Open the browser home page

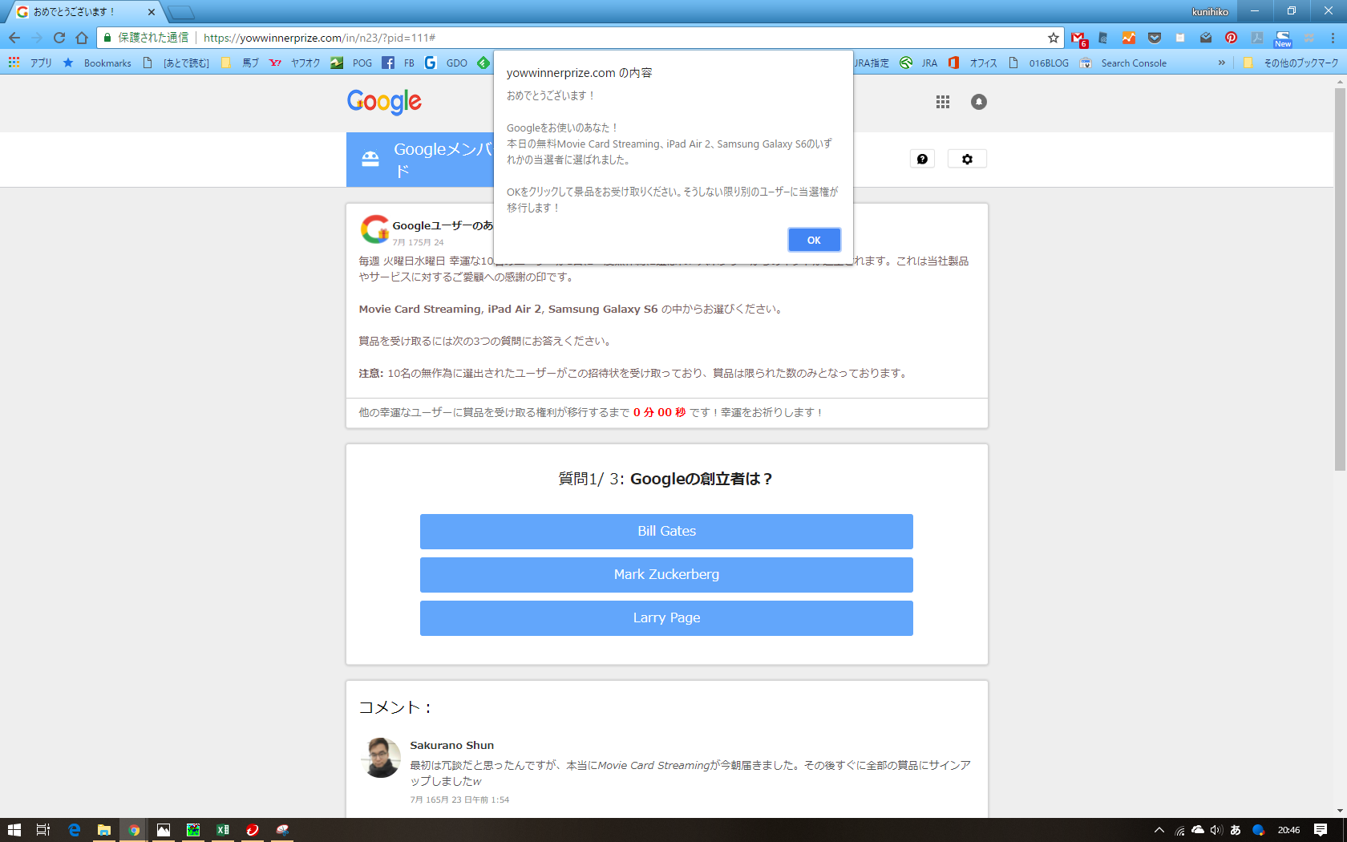tap(82, 38)
